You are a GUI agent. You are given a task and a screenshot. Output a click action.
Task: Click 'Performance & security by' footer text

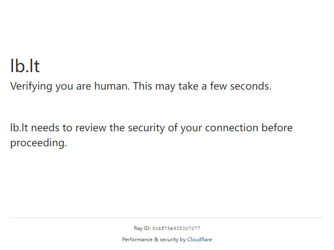154,239
